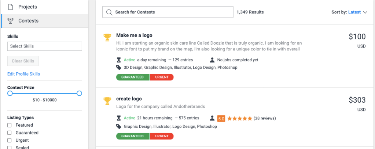Click the tag icon under create logo contest
The height and width of the screenshot is (149, 375).
click(118, 126)
